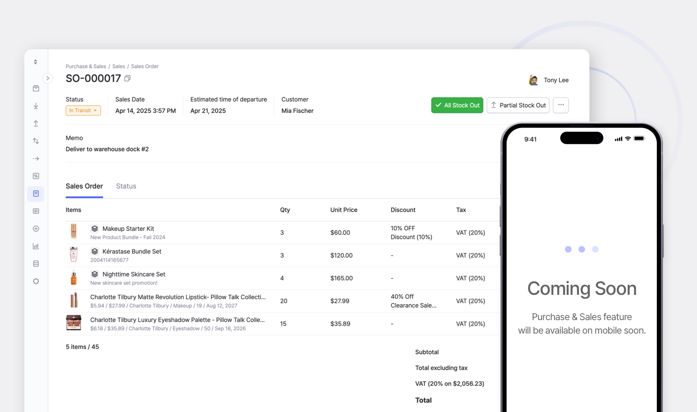Open the package/products icon in sidebar

[36, 88]
